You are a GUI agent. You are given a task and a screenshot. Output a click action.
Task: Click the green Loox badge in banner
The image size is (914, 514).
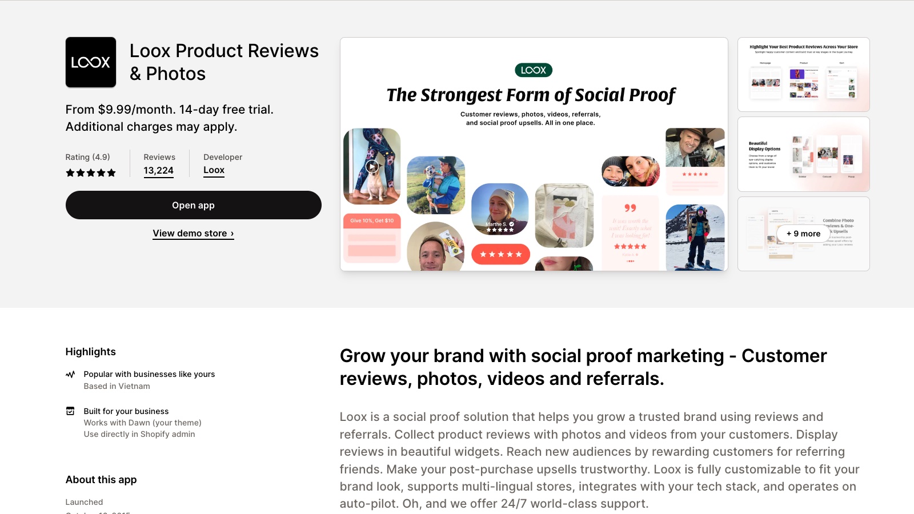534,70
